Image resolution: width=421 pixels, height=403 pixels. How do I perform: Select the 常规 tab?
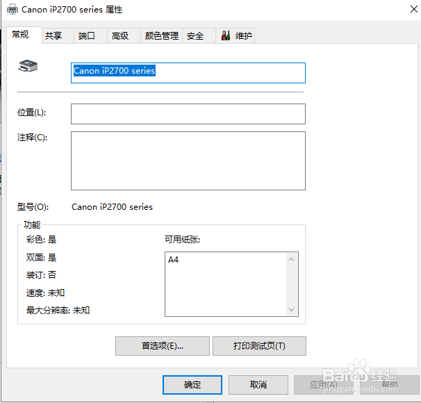coord(24,35)
